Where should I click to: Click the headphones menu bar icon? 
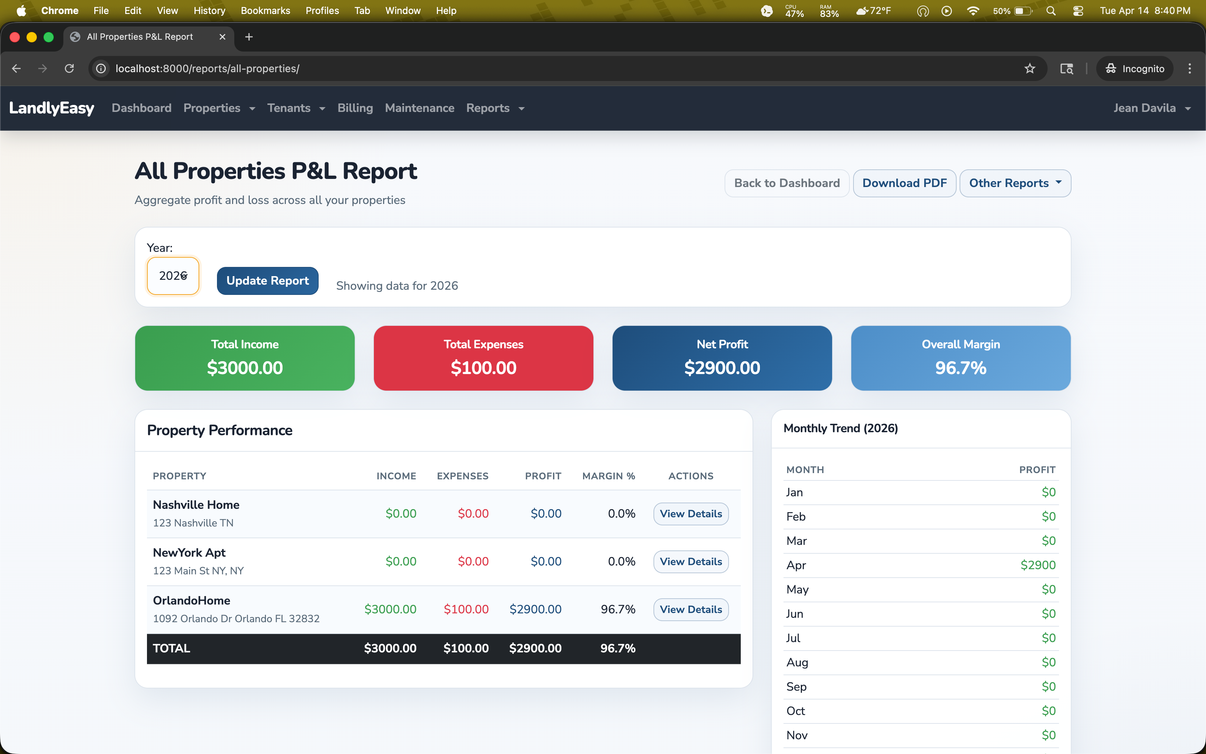coord(923,10)
